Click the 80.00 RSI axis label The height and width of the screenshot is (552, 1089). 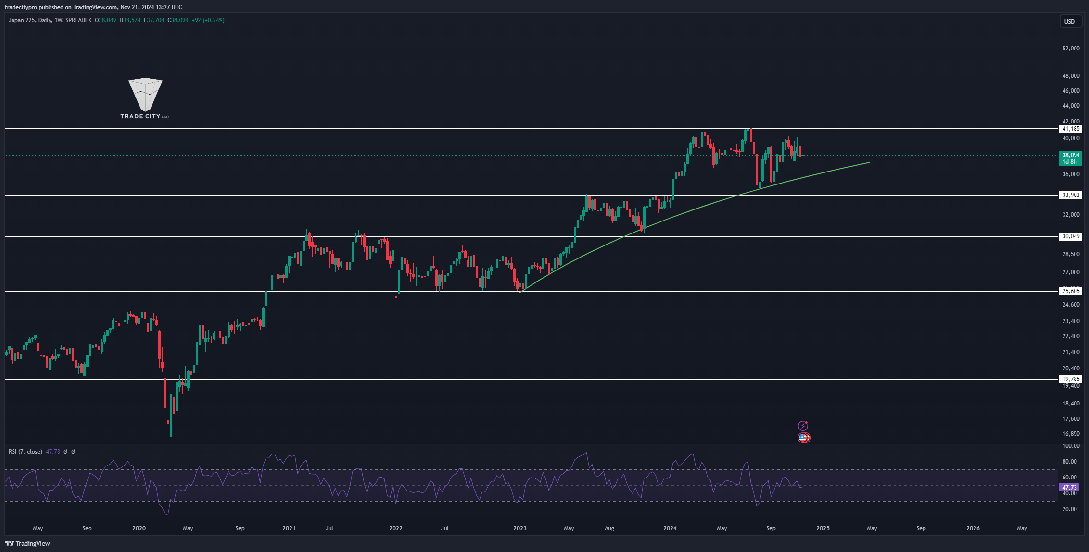tap(1069, 462)
